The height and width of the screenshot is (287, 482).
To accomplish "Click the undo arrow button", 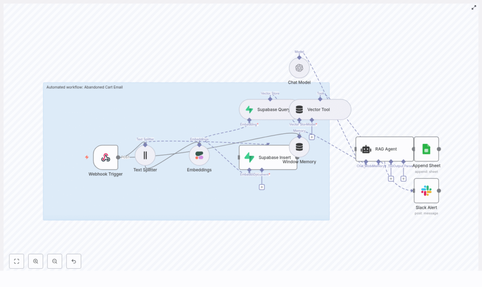I will 73,261.
